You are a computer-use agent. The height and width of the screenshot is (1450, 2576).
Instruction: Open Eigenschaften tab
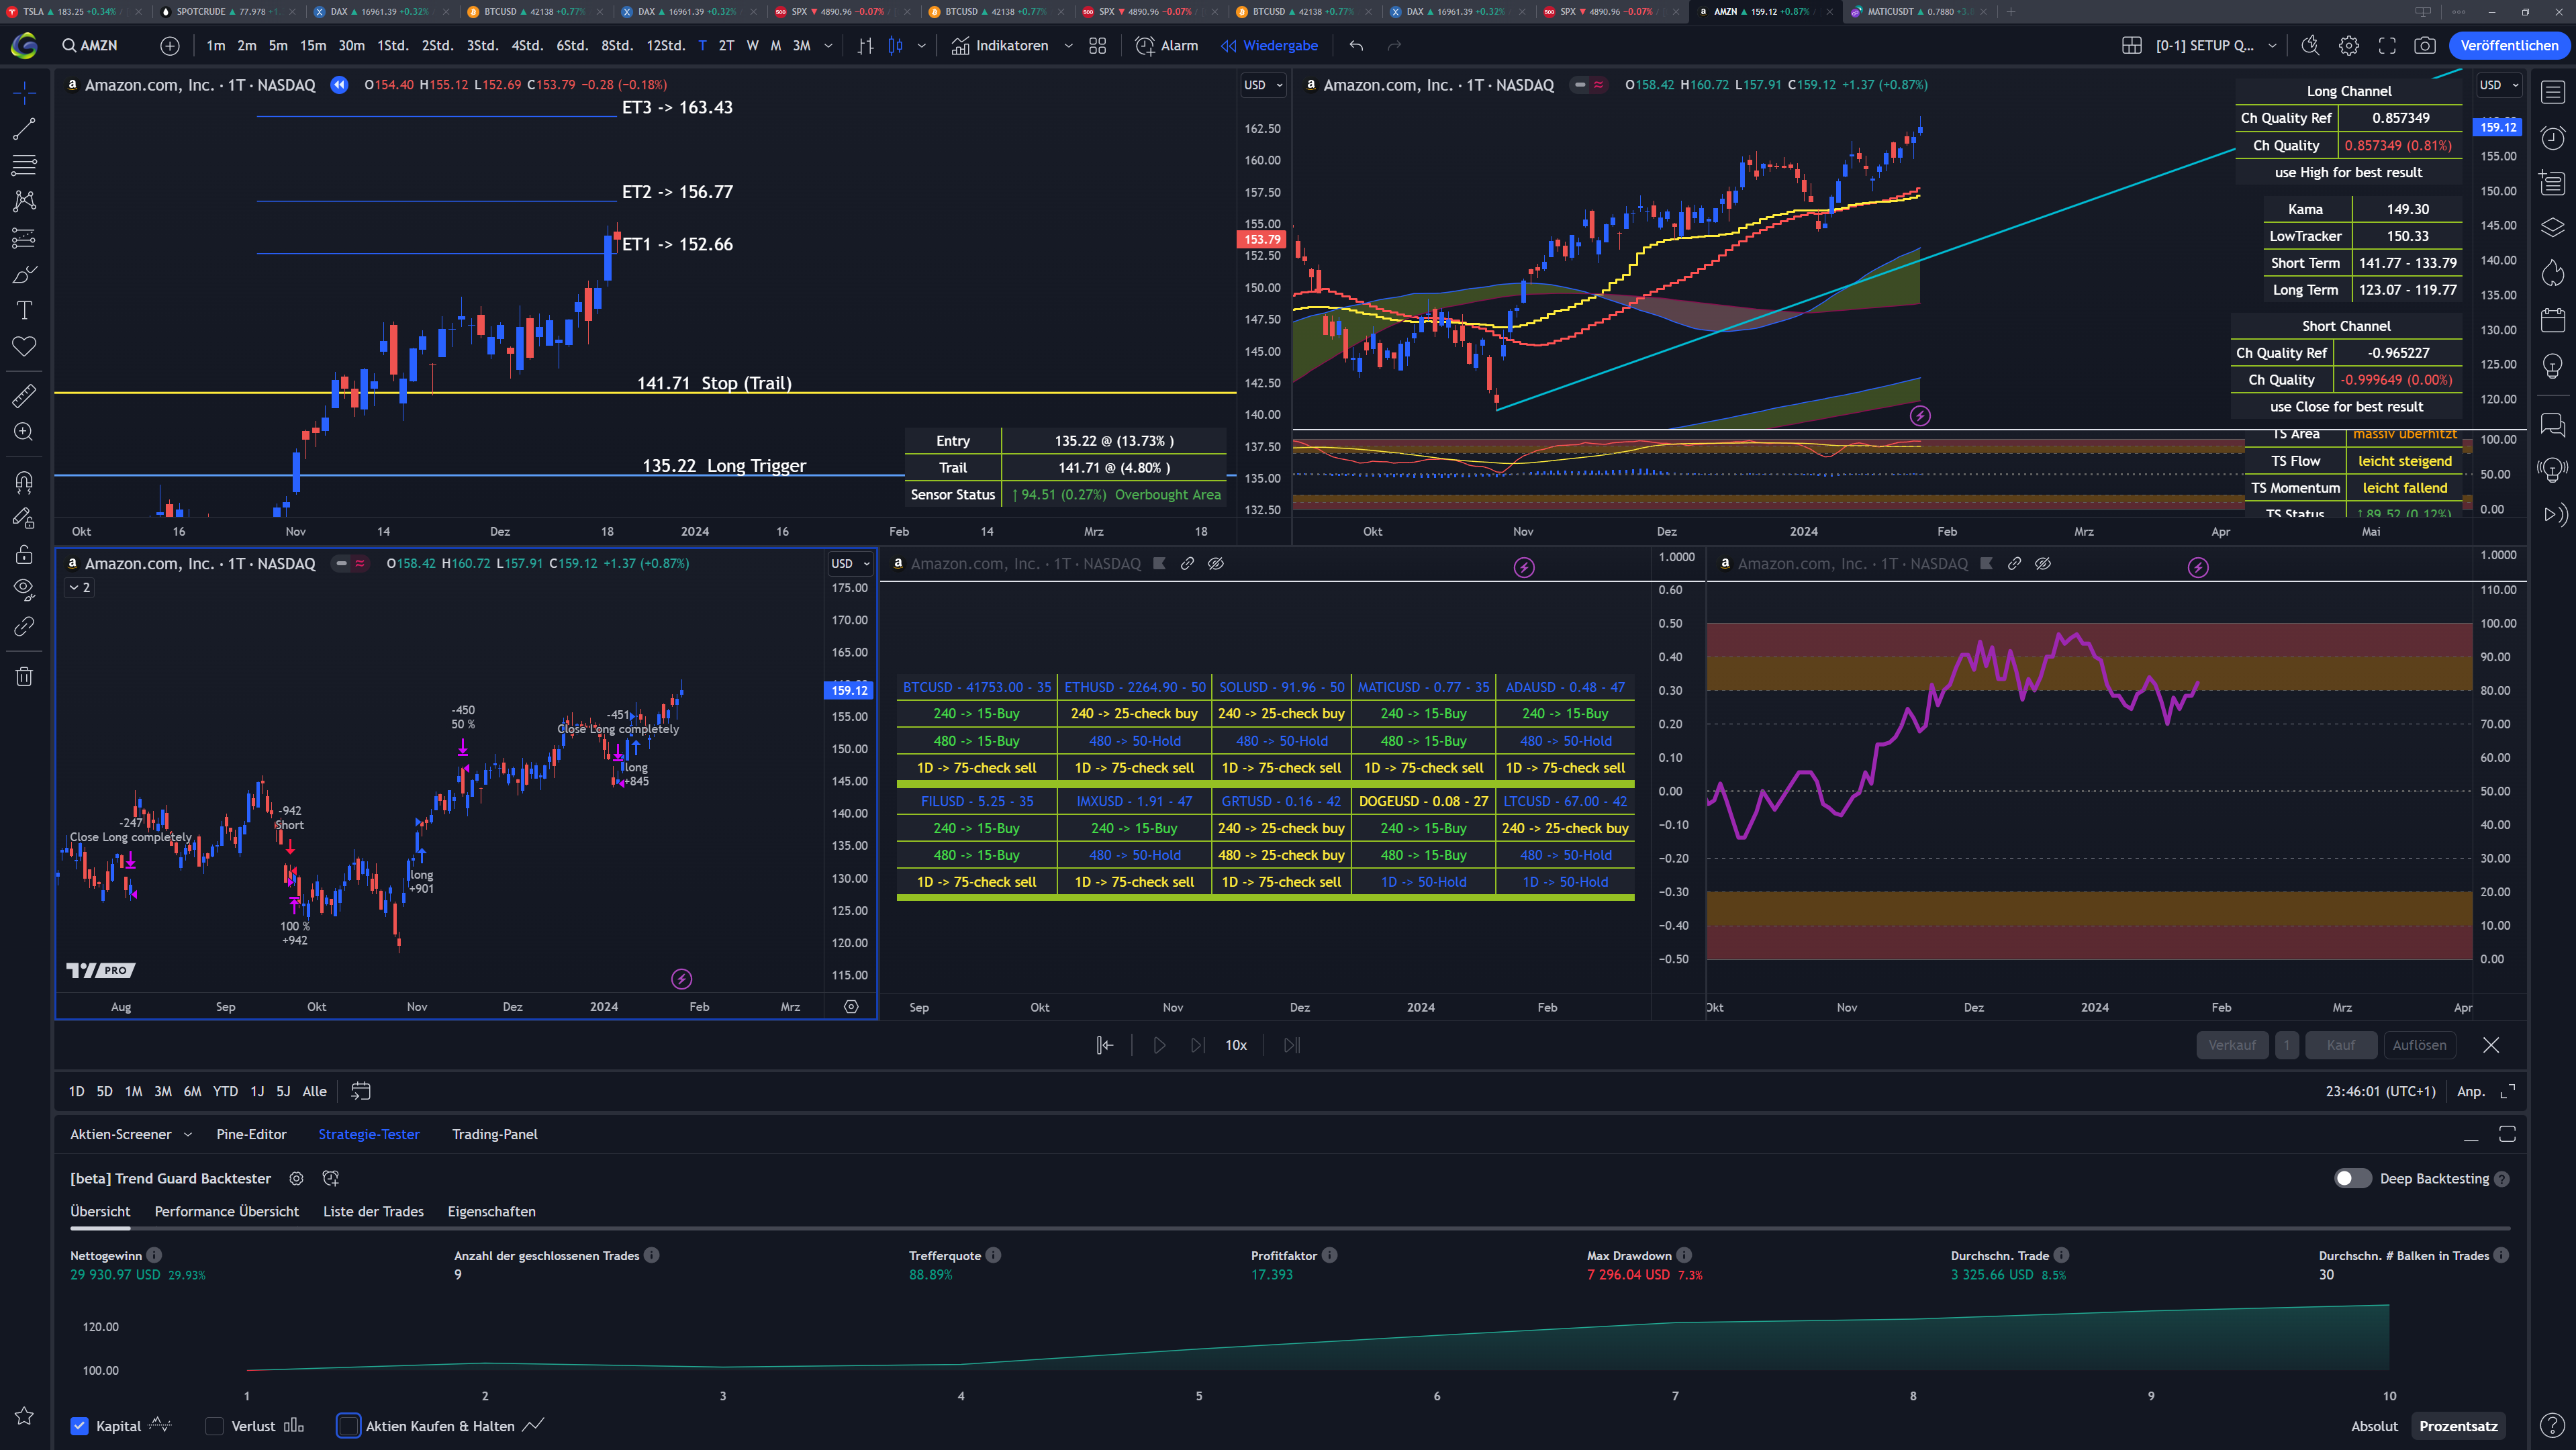(x=491, y=1211)
